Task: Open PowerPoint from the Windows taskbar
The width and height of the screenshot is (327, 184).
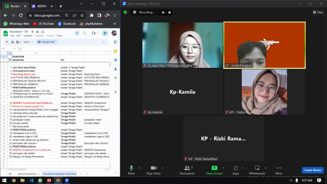Action: 49,180
